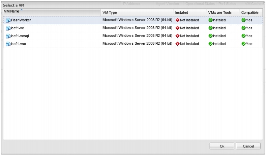Click VM Type text in FlashWorker row
266x162 pixels.
(137, 20)
